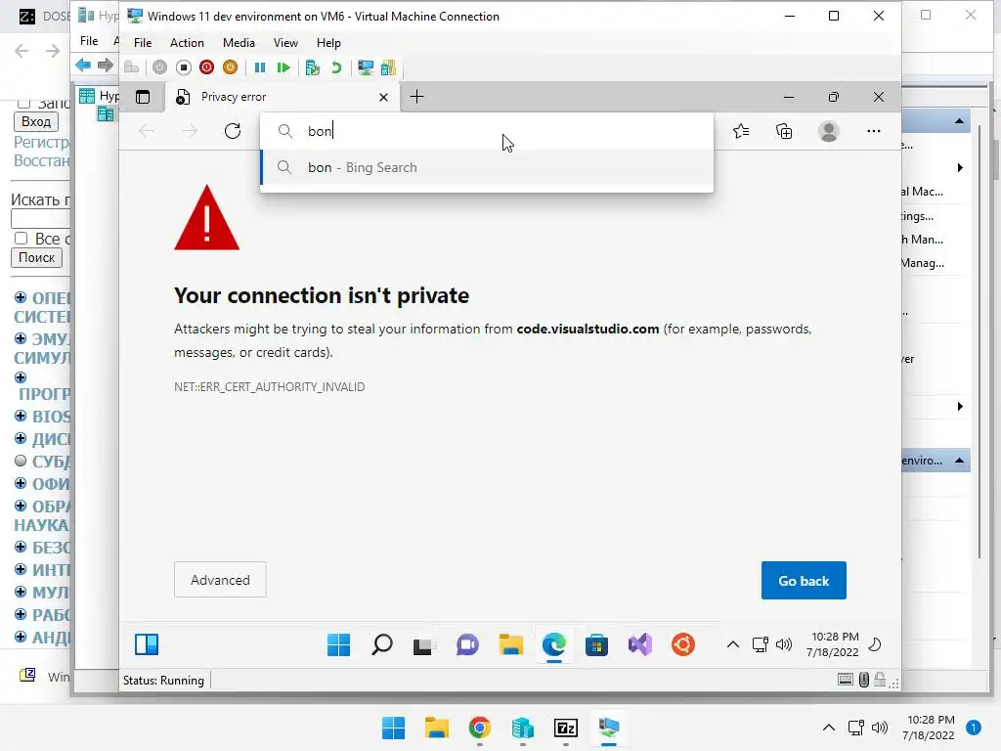Open Chrome from host taskbar

tap(479, 728)
